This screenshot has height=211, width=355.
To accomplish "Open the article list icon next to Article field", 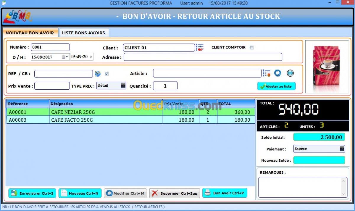I will 267,73.
